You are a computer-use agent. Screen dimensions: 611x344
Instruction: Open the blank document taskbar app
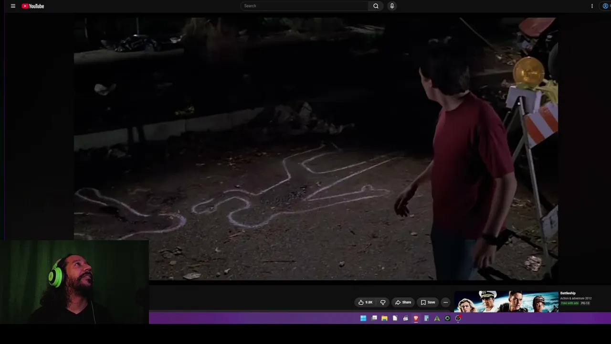pyautogui.click(x=395, y=318)
